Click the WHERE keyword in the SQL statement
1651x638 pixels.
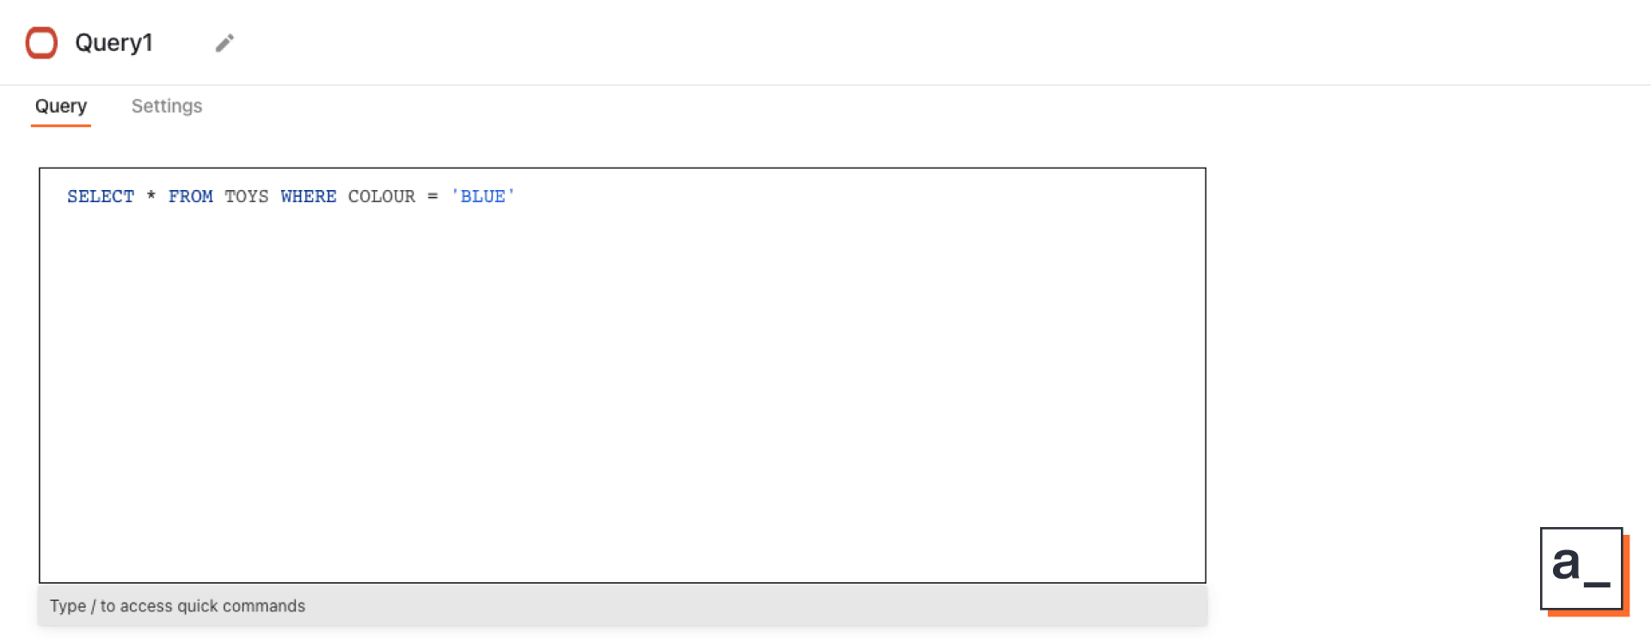click(x=308, y=196)
